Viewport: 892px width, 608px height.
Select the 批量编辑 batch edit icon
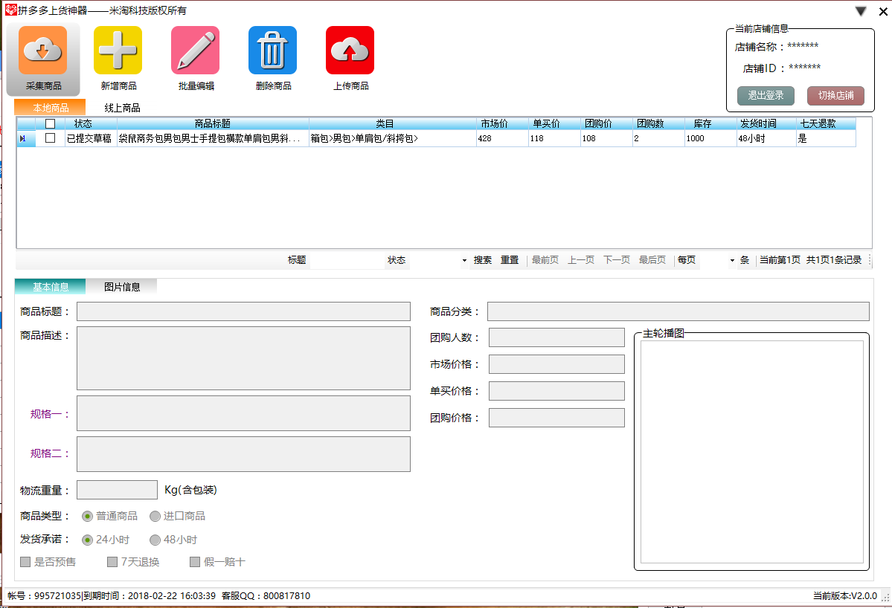coord(194,50)
